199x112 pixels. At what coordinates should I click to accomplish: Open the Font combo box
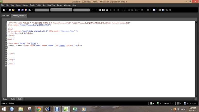coord(61,10)
